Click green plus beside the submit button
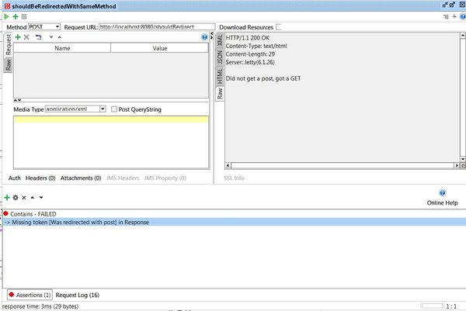Viewport: 466px width, 311px height. coord(15,16)
